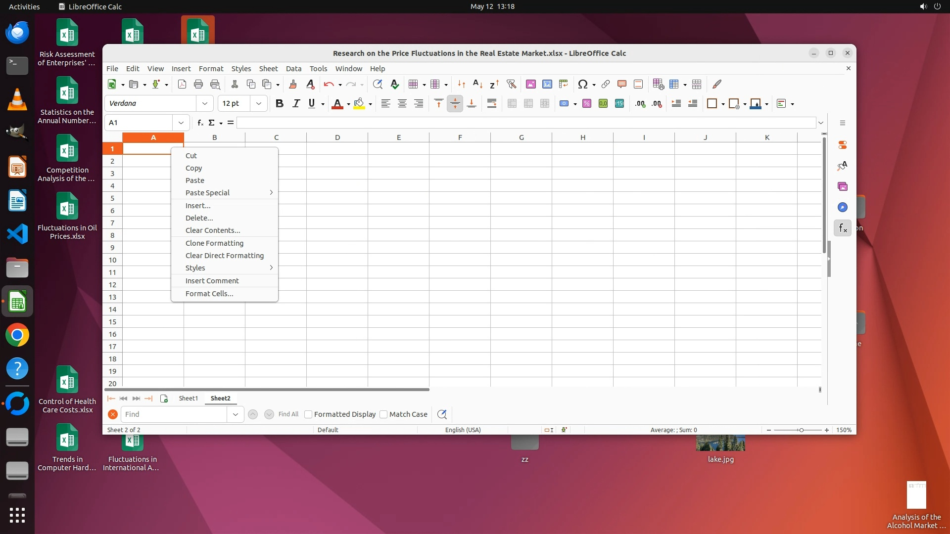Screen dimensions: 950x534
Task: Expand the font size dropdown
Action: (258, 103)
